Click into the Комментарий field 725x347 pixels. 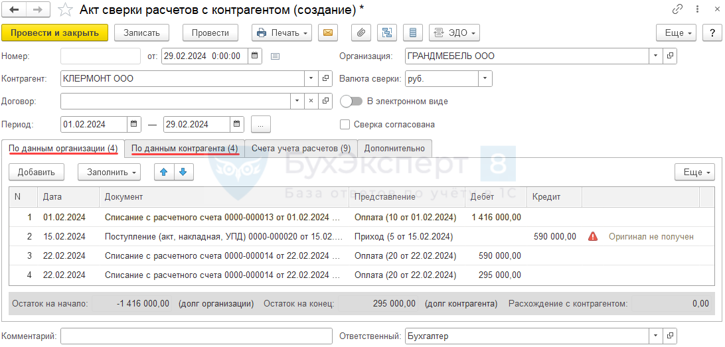pyautogui.click(x=197, y=336)
